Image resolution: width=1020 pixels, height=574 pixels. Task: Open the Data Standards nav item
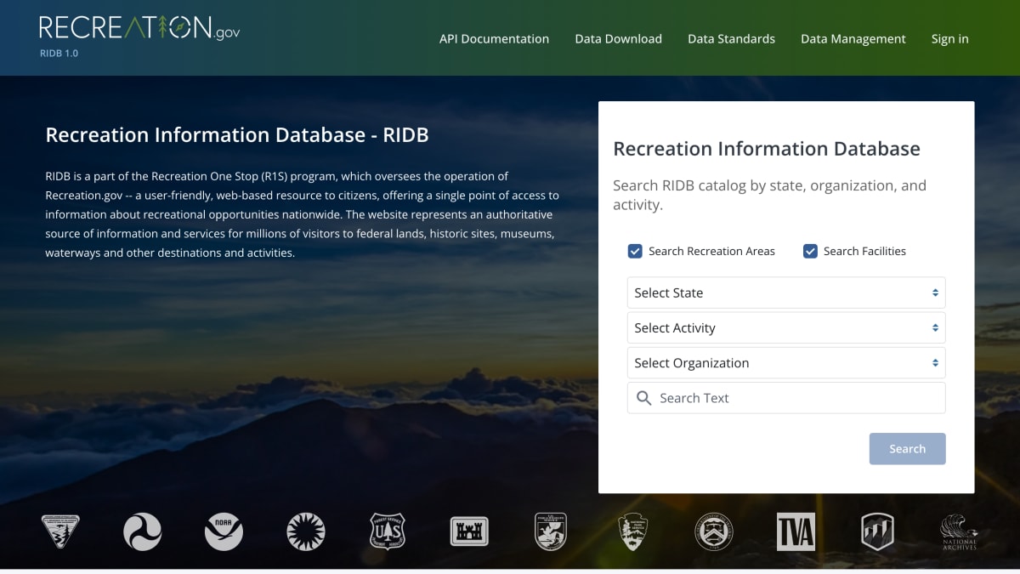731,38
